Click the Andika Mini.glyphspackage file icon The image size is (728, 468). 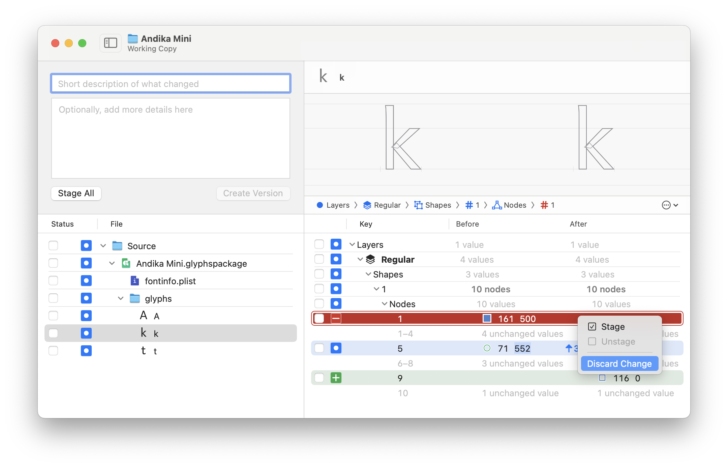click(x=126, y=263)
